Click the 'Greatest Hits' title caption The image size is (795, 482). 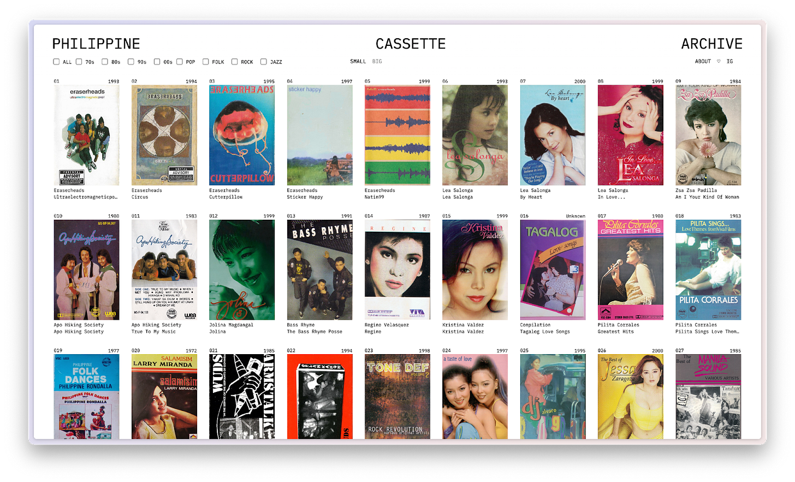(616, 332)
